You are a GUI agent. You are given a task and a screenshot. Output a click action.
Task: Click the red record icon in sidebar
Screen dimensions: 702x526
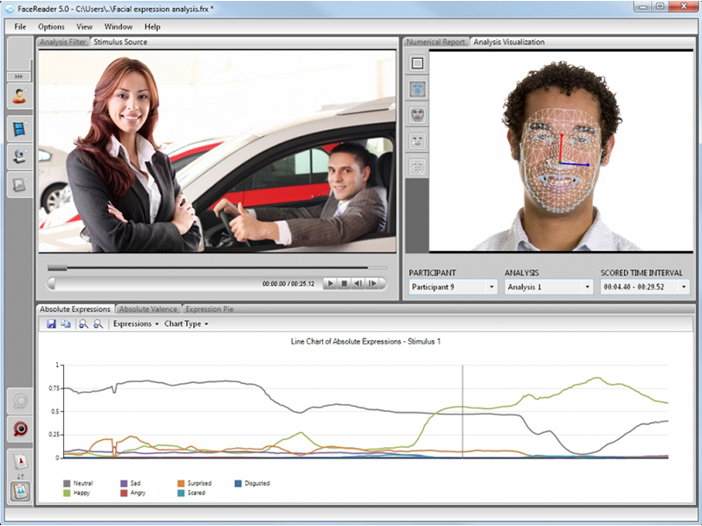(x=19, y=430)
